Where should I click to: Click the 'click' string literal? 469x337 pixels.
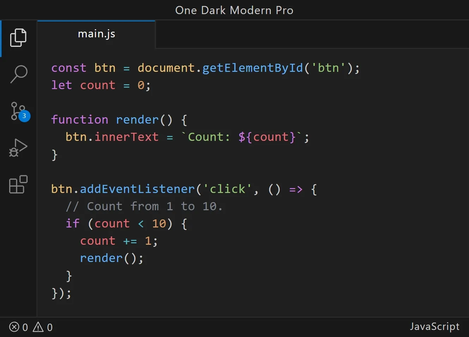tap(227, 189)
